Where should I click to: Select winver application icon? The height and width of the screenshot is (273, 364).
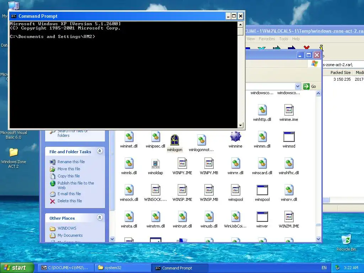pyautogui.click(x=262, y=217)
